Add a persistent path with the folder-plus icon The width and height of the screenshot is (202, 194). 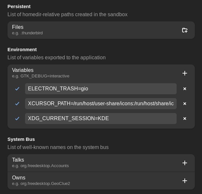point(185,30)
